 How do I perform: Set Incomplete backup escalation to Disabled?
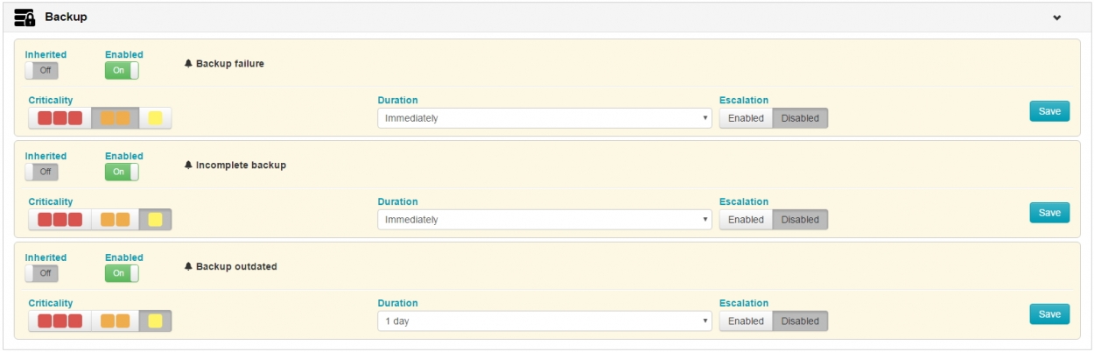(x=800, y=220)
